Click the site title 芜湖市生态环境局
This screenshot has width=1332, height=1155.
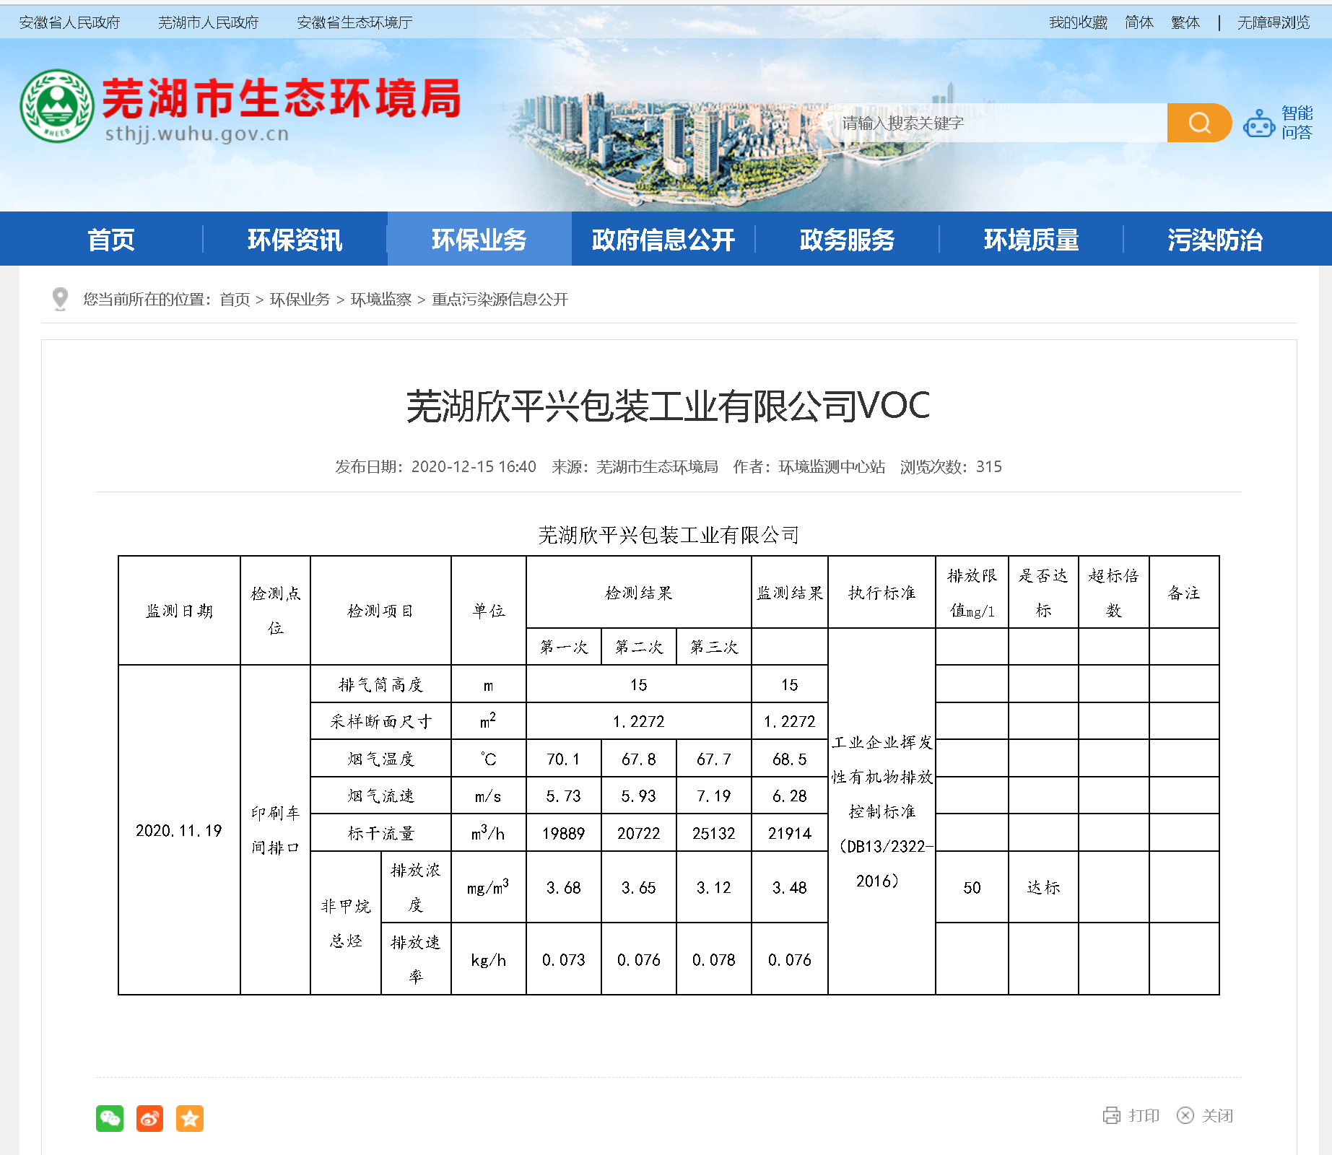click(282, 99)
